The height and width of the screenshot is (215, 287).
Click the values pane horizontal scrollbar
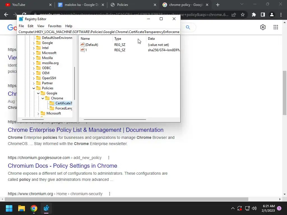click(x=115, y=119)
